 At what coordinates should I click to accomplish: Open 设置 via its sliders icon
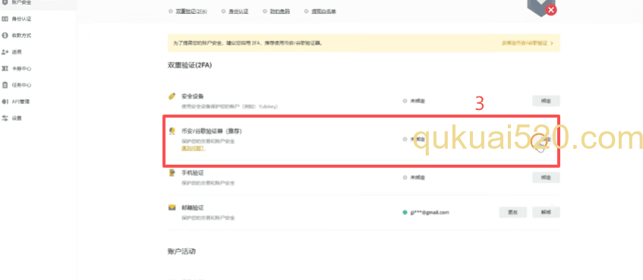(x=5, y=118)
